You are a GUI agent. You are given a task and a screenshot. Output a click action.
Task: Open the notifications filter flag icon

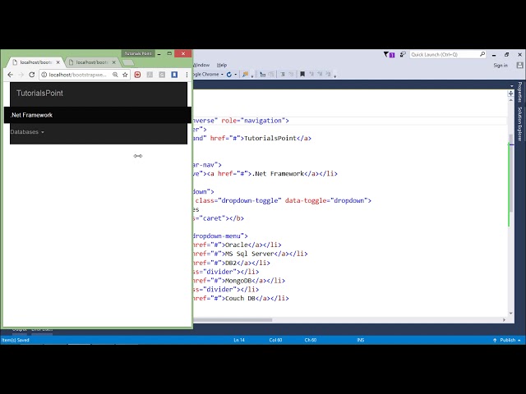[389, 54]
